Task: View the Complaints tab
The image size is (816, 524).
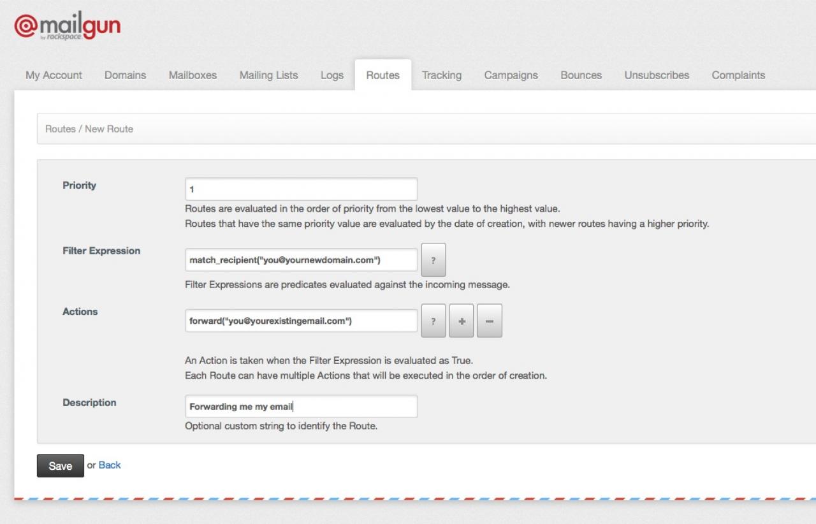Action: click(x=738, y=75)
